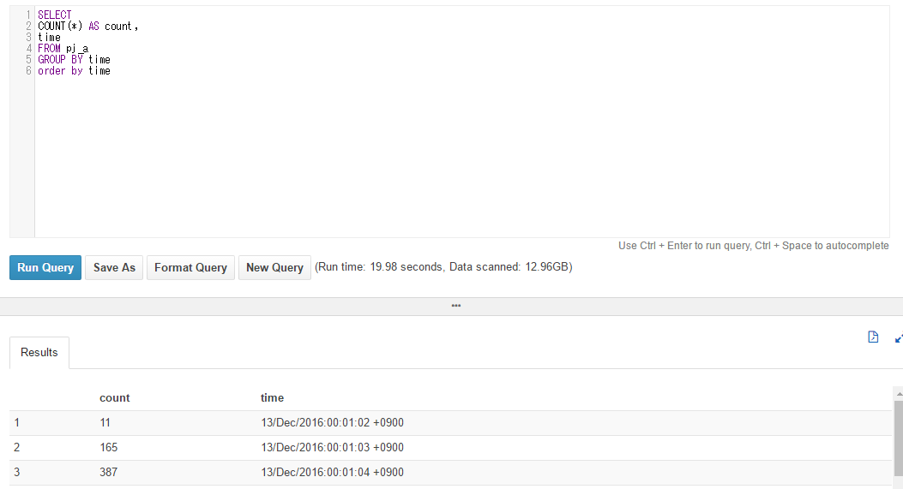The height and width of the screenshot is (489, 903).
Task: Click the COUNT(*) AS count line
Action: point(88,26)
